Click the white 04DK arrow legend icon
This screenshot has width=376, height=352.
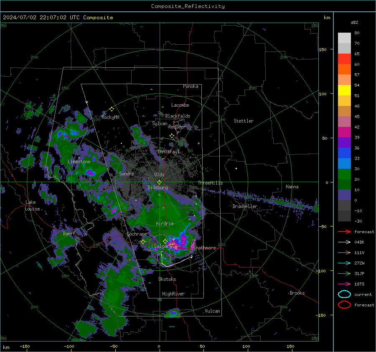point(344,242)
